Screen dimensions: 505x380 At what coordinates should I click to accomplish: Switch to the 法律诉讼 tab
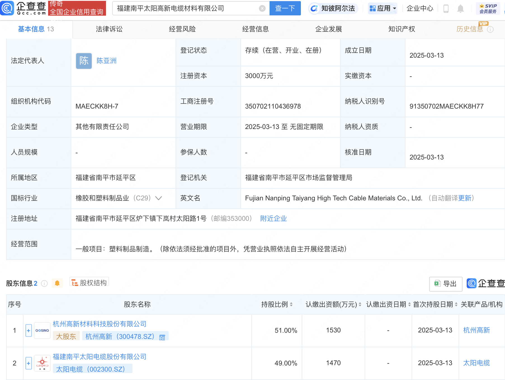(x=109, y=29)
